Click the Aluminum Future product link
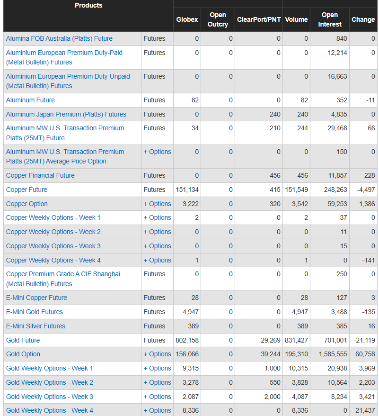 [30, 100]
